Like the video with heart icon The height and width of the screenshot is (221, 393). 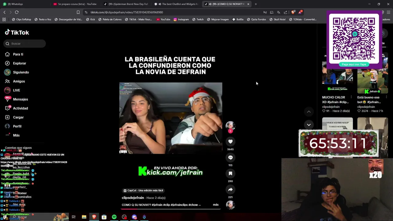tap(230, 142)
